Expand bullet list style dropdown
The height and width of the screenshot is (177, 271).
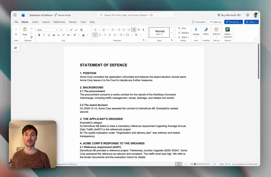(x=99, y=30)
